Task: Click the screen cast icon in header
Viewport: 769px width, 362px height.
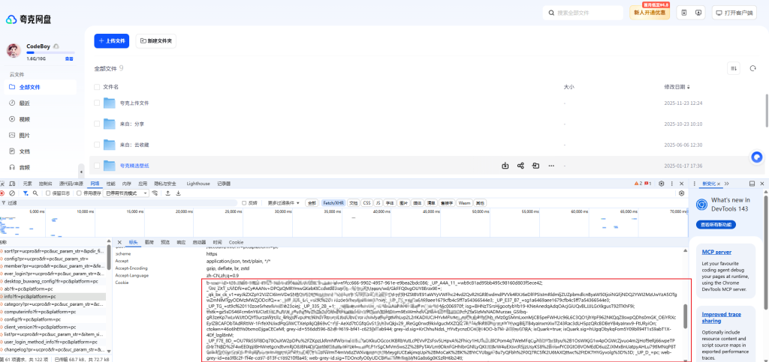Action: (x=698, y=13)
